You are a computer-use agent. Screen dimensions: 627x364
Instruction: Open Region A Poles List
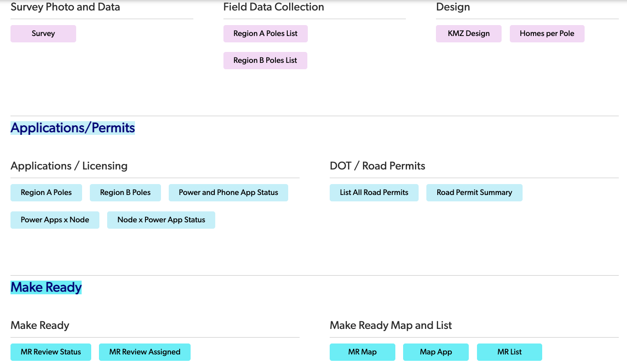pos(265,34)
